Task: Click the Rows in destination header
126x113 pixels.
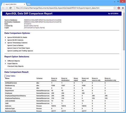Action: [x=65, y=79]
